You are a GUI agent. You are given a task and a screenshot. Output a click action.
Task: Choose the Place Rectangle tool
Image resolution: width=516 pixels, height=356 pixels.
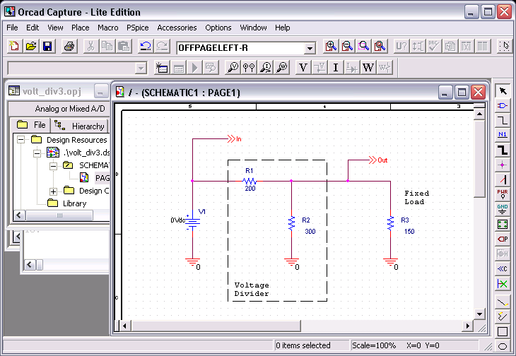pos(503,331)
